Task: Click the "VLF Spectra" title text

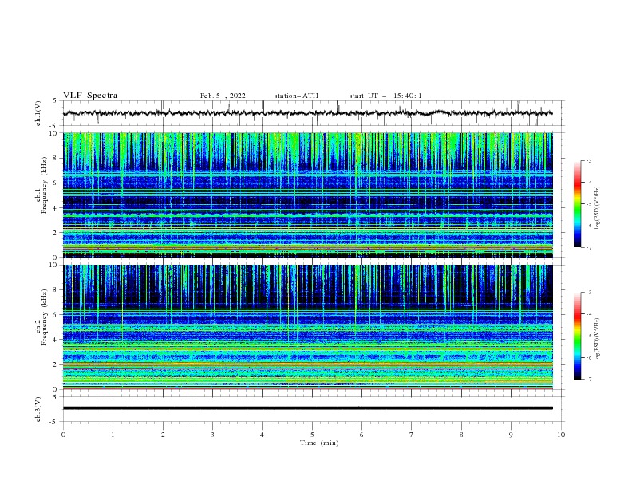Action: [90, 96]
